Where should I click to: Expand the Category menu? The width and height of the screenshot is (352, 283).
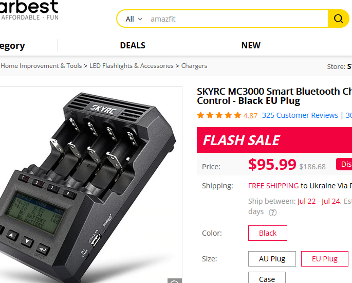pyautogui.click(x=12, y=46)
